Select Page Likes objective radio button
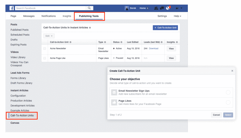This screenshot has height=138, width=241. click(228, 102)
